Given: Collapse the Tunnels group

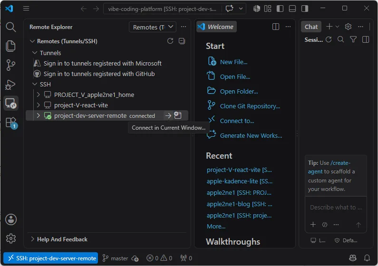Looking at the screenshot, I should (x=35, y=53).
